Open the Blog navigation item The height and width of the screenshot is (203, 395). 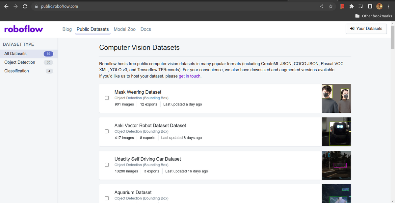click(67, 29)
